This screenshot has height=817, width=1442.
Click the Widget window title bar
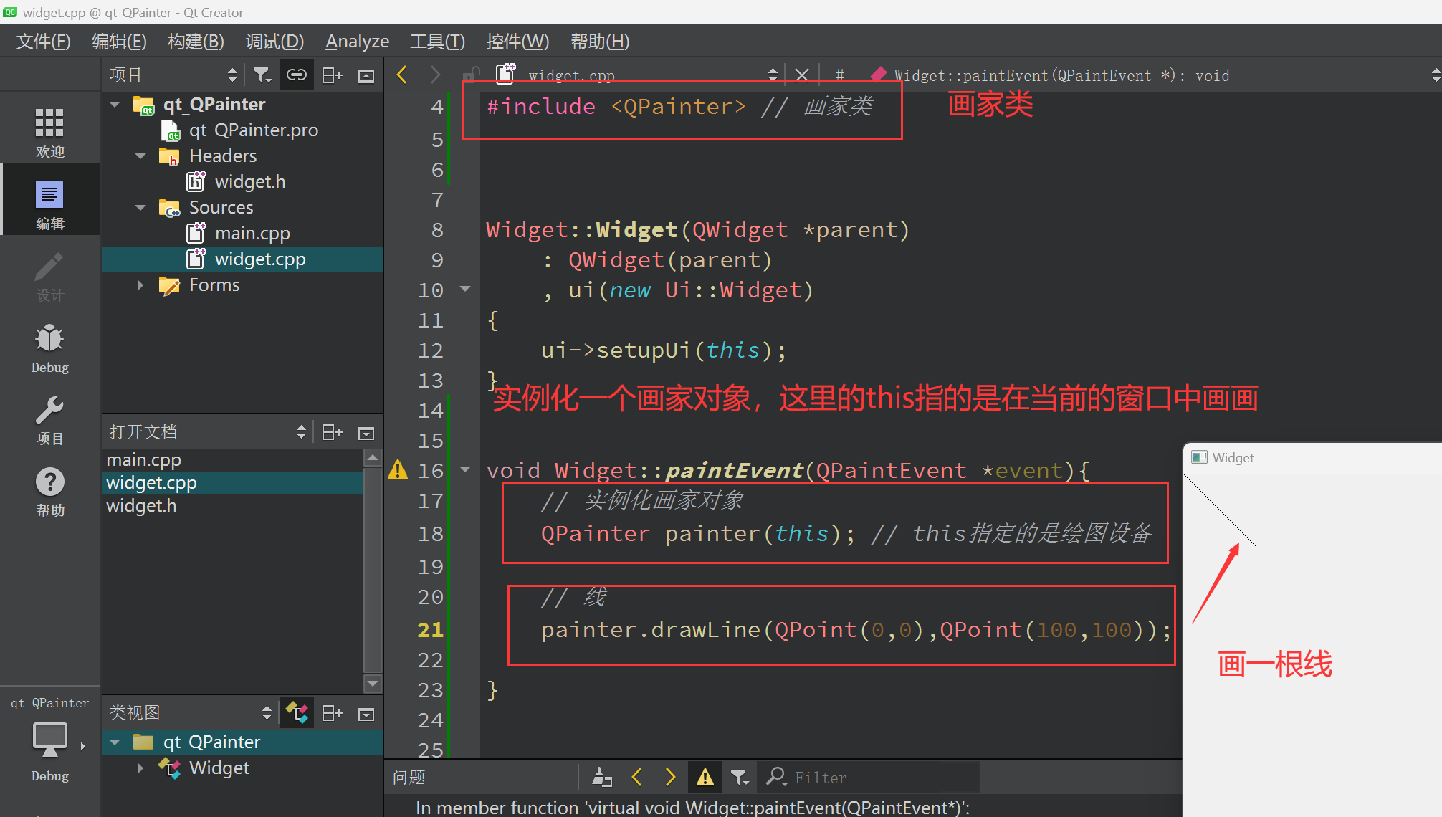[x=1312, y=457]
